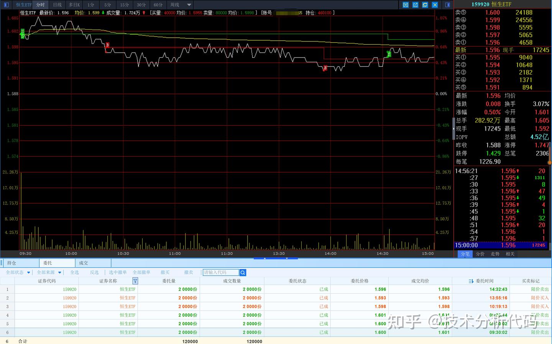Click the 成交均价 column header

coord(420,281)
